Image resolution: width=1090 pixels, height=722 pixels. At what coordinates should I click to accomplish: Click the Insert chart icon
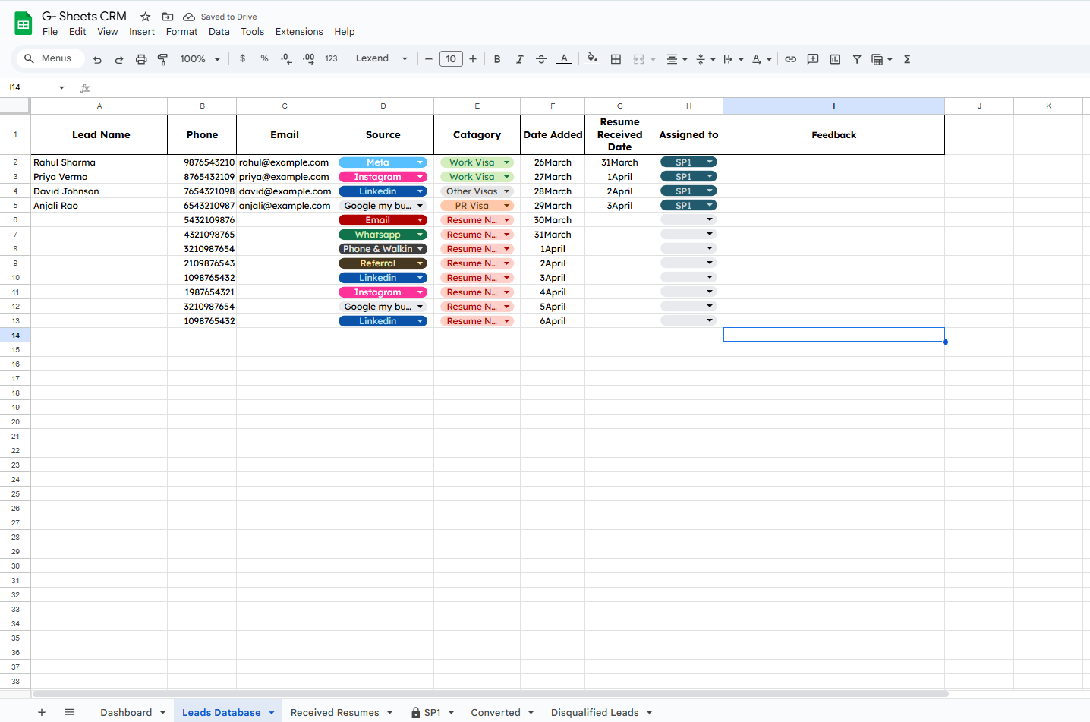point(835,59)
